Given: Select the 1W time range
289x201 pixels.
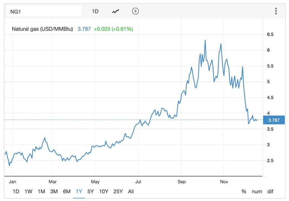Looking at the screenshot, I should tap(29, 192).
